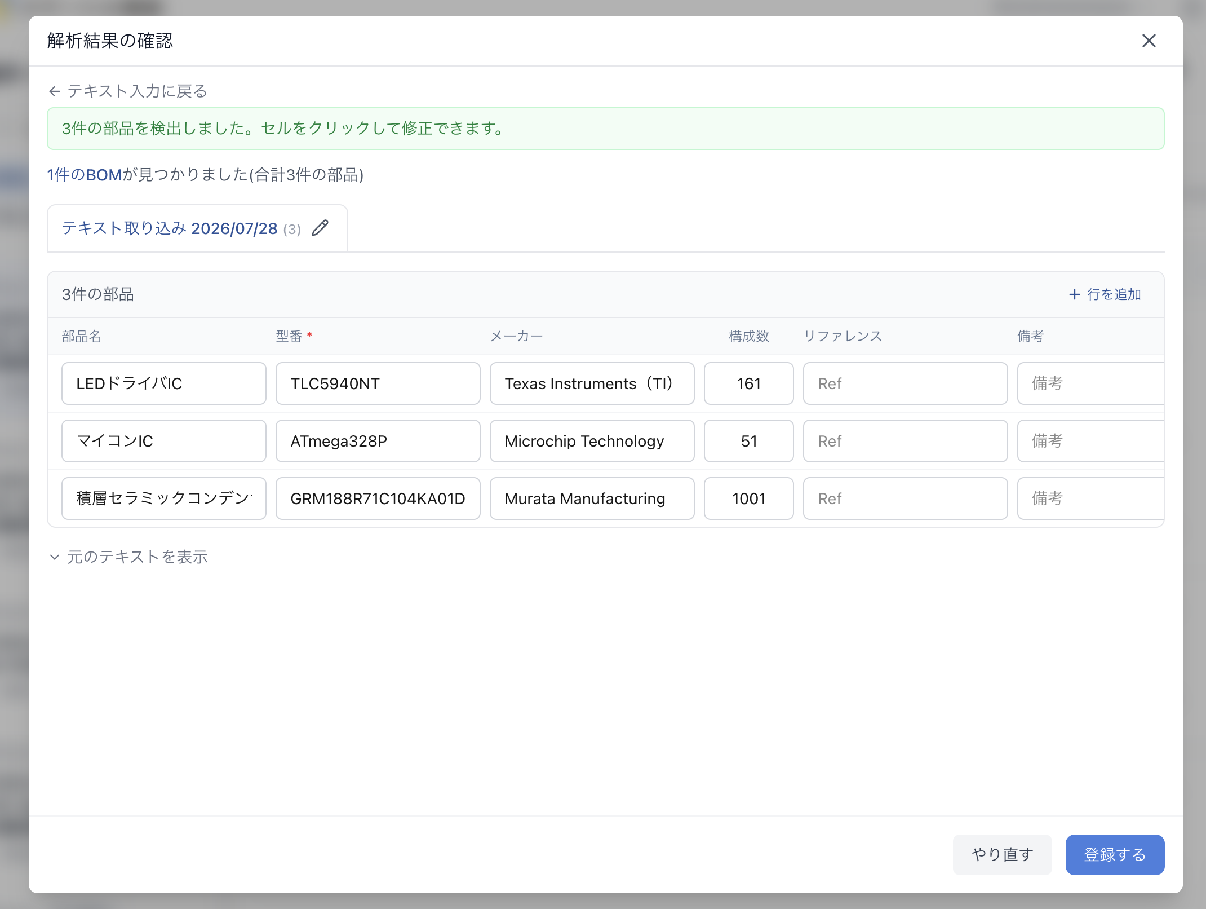Click the 備考 field in the ATmega328P row
Screen dimensions: 1206x909
[1091, 441]
